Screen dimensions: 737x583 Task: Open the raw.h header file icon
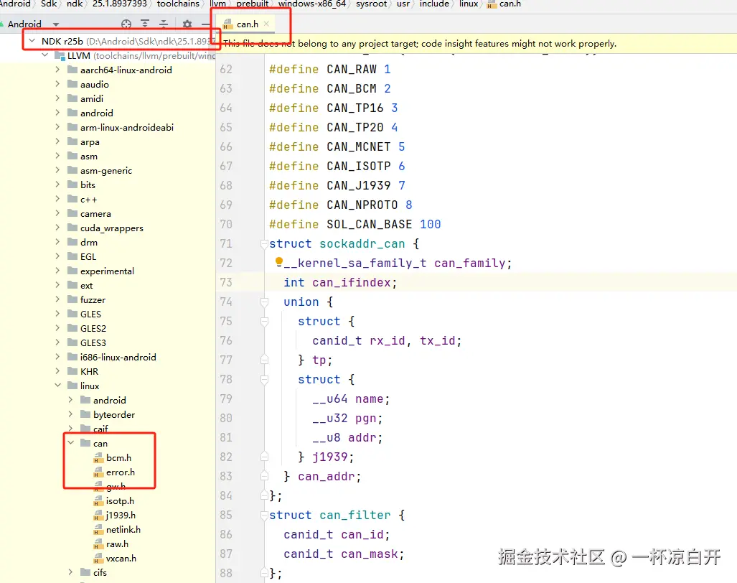click(98, 544)
